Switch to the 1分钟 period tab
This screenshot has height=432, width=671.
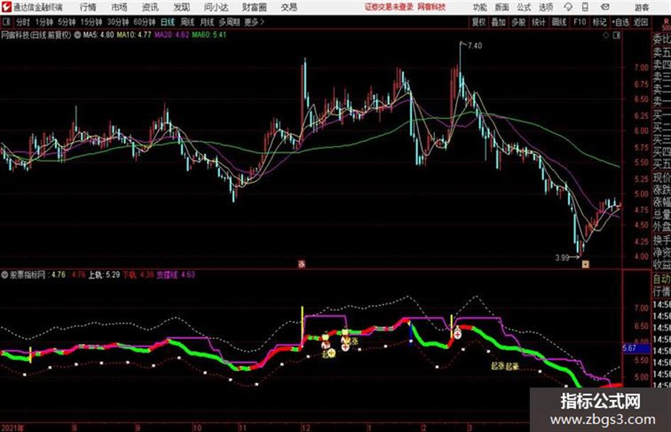pos(44,22)
